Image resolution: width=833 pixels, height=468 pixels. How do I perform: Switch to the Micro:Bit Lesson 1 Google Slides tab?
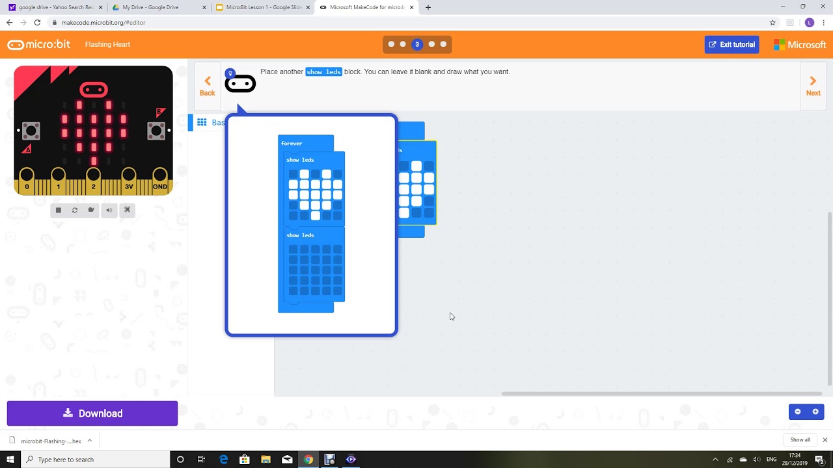[262, 7]
